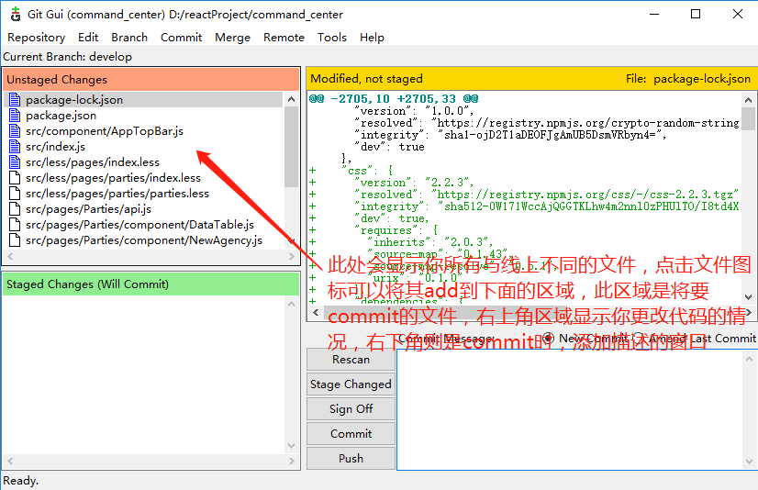Click staged list scroll-up arrow
This screenshot has height=490, width=758.
[x=291, y=304]
